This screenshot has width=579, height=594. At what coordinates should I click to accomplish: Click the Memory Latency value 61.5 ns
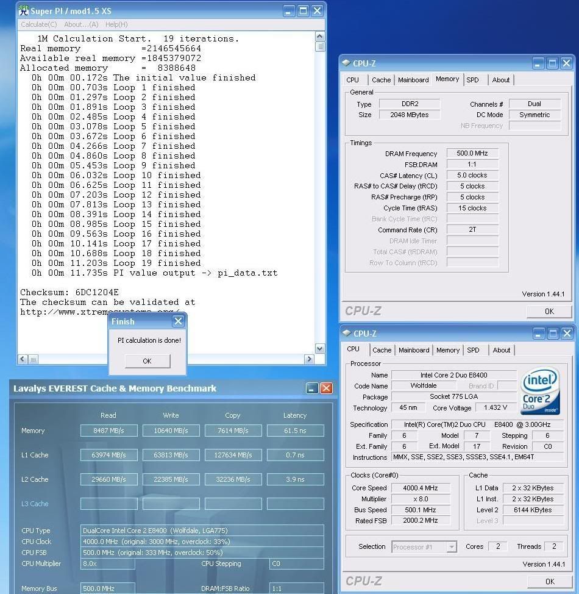pyautogui.click(x=295, y=431)
